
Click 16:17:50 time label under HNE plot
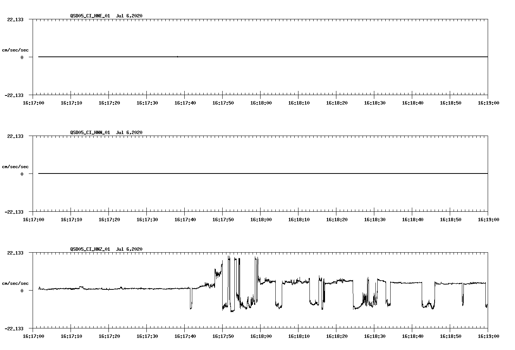223,103
